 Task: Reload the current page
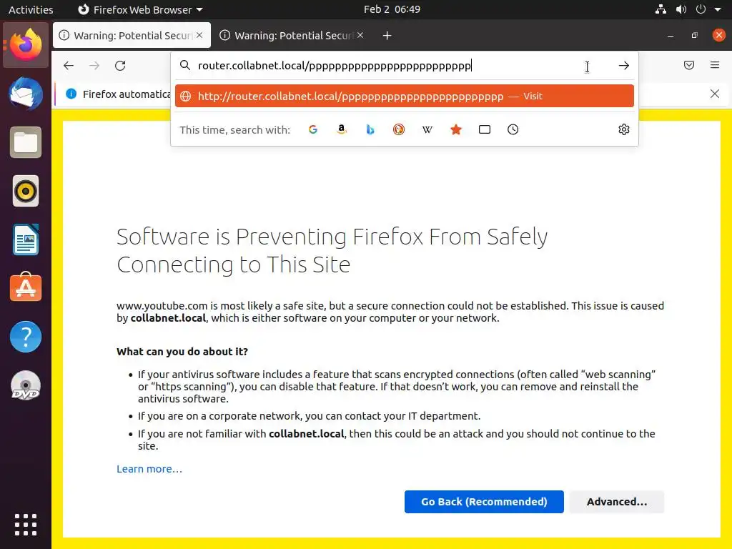120,66
